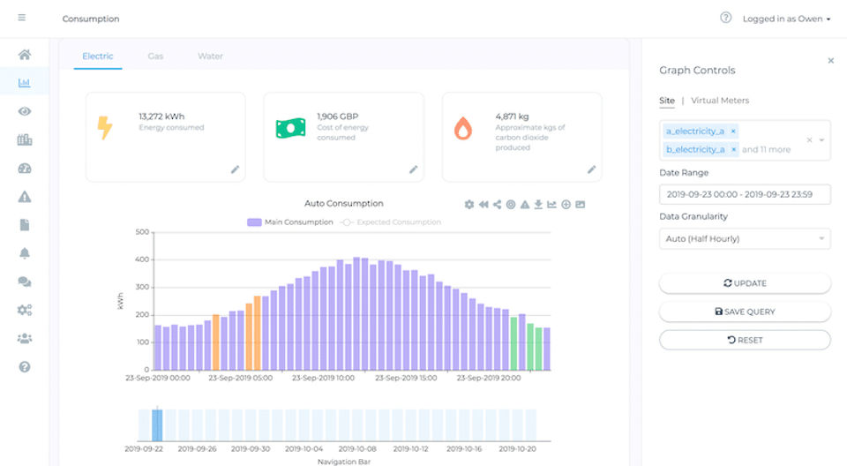Viewport: 847px width, 466px height.
Task: Click the highlighted 2019-09-22 navigation bar
Action: click(157, 425)
